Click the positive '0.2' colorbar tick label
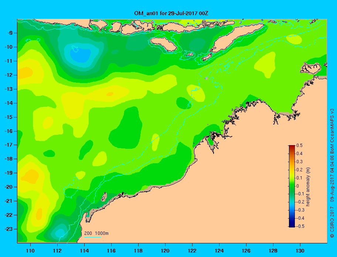The height and width of the screenshot is (257, 337). (299, 170)
